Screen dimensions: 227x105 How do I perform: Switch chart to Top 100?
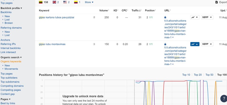(222, 75)
